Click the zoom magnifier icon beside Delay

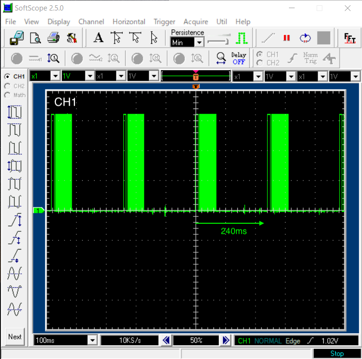click(x=221, y=58)
